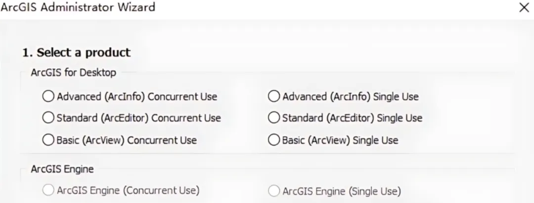The width and height of the screenshot is (534, 203).
Task: Click the 'Basic (ArcView) Single Use' label text
Action: coord(340,140)
